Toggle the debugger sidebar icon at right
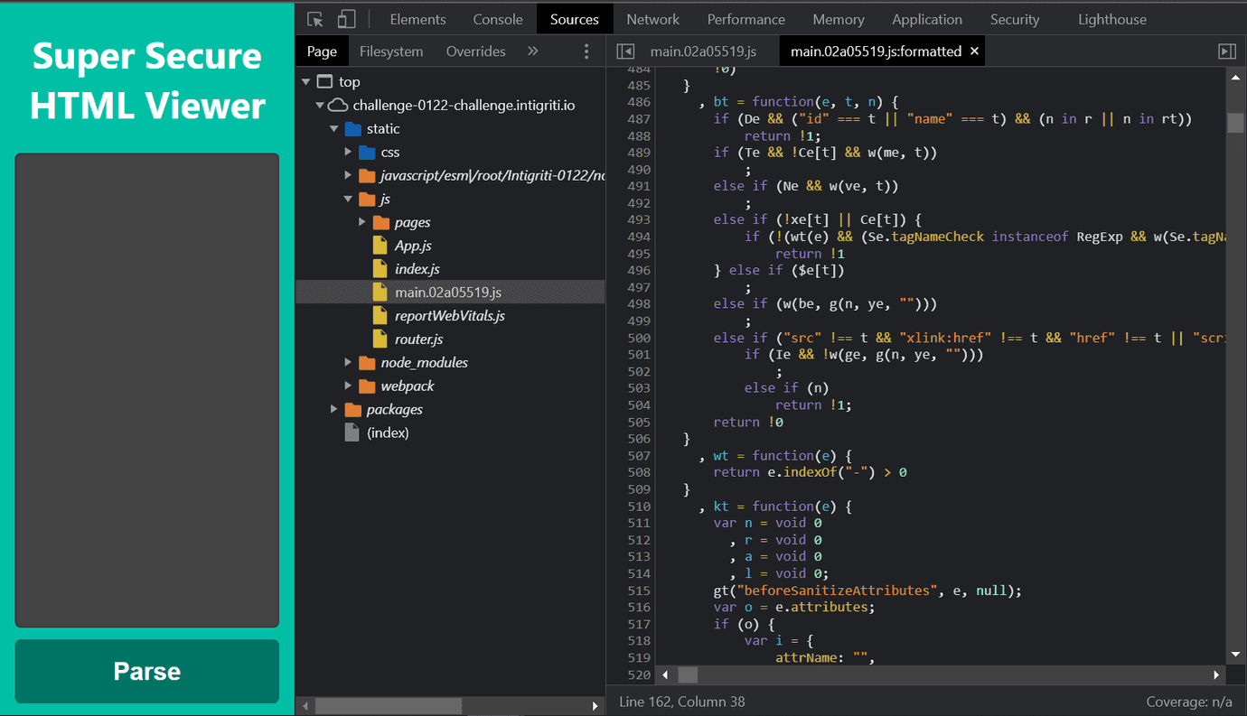This screenshot has height=716, width=1247. point(1226,51)
